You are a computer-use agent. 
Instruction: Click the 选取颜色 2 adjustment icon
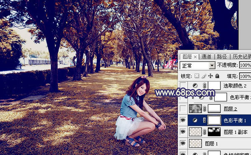[x=195, y=85]
